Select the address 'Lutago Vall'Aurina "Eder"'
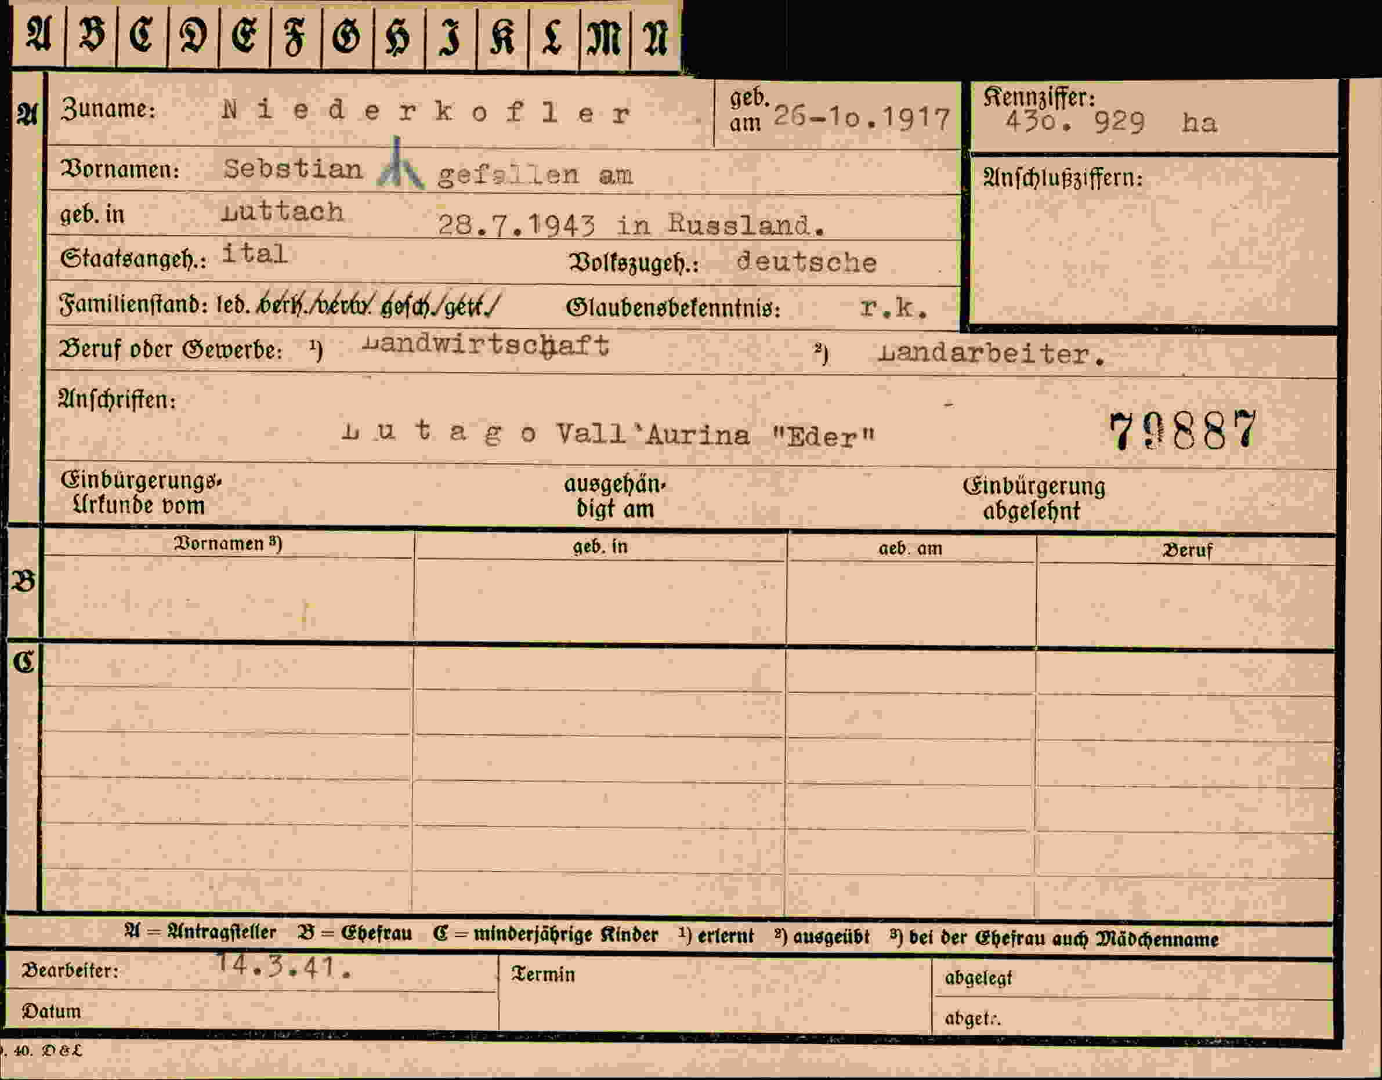Viewport: 1382px width, 1080px height. 608,434
